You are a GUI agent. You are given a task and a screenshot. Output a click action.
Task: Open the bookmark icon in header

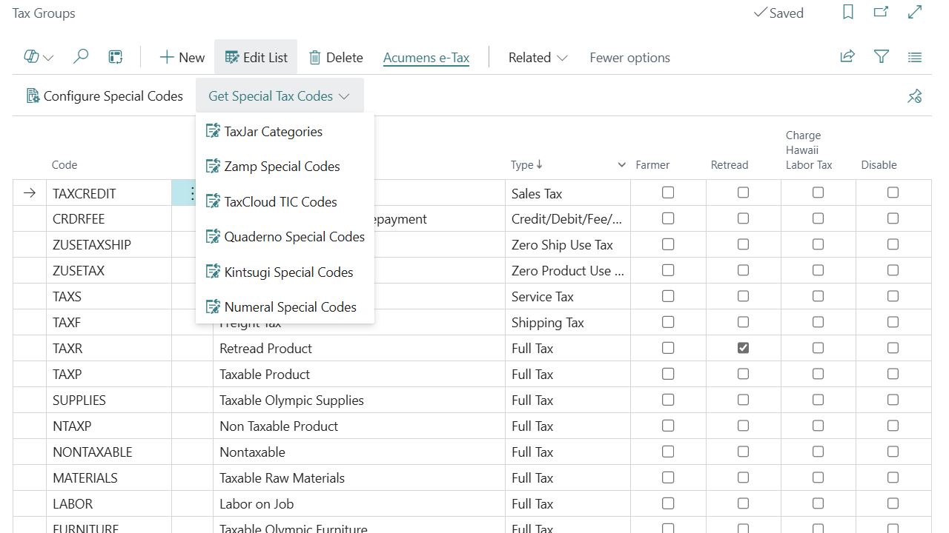pyautogui.click(x=848, y=13)
